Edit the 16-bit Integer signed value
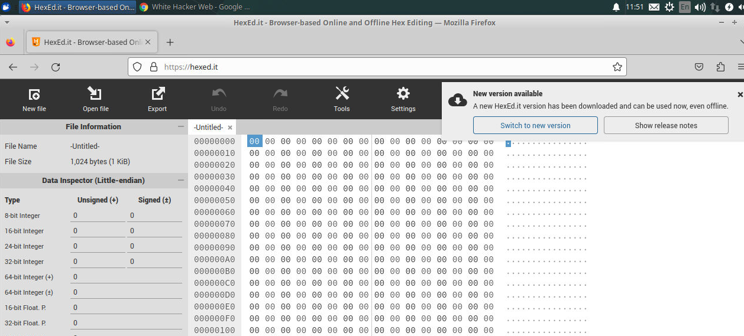This screenshot has width=744, height=336. 155,231
